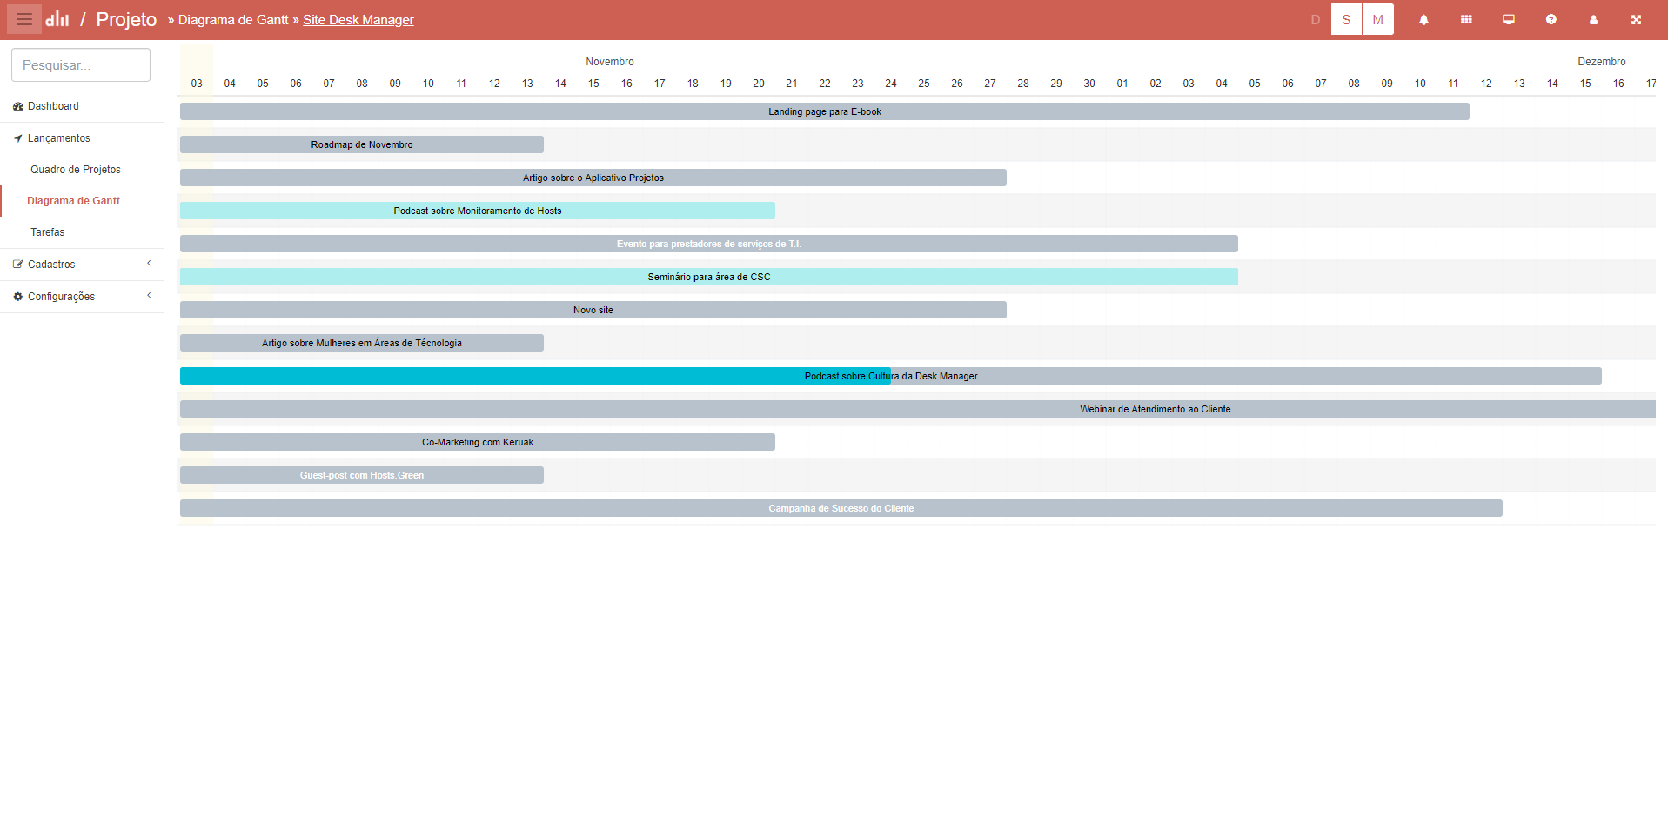
Task: Open the apps grid icon
Action: point(1466,19)
